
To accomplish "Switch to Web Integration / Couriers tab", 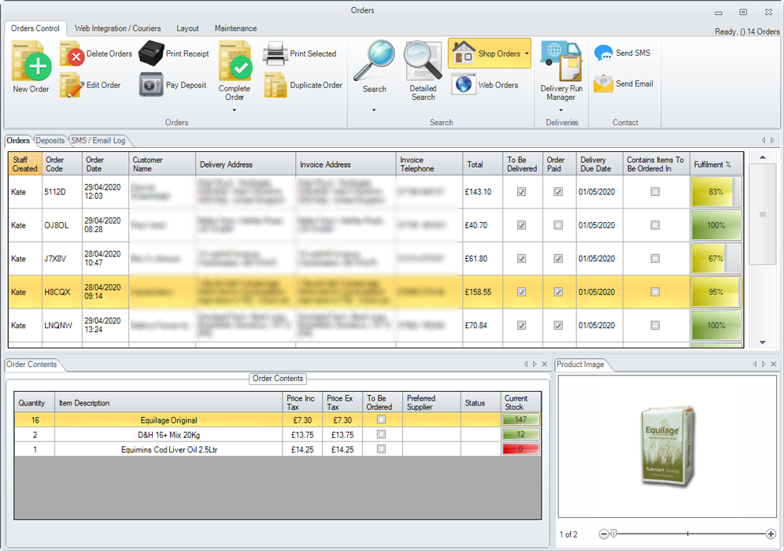I will 117,28.
